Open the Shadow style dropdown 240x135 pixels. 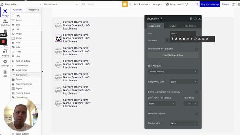click(184, 123)
